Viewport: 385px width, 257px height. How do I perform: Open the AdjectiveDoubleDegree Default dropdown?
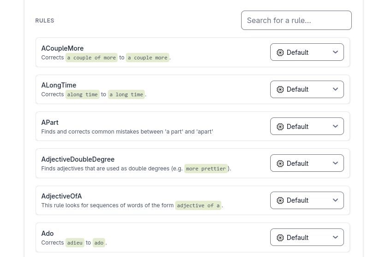307,163
